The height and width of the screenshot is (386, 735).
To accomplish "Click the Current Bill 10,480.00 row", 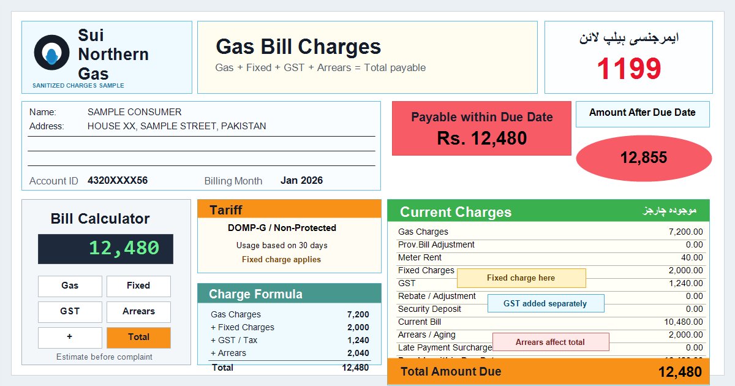I will 551,322.
